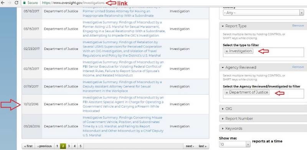Image resolution: width=307 pixels, height=150 pixels.
Task: Click Department of Justice in the 03/15/2017 row
Action: click(61, 29)
